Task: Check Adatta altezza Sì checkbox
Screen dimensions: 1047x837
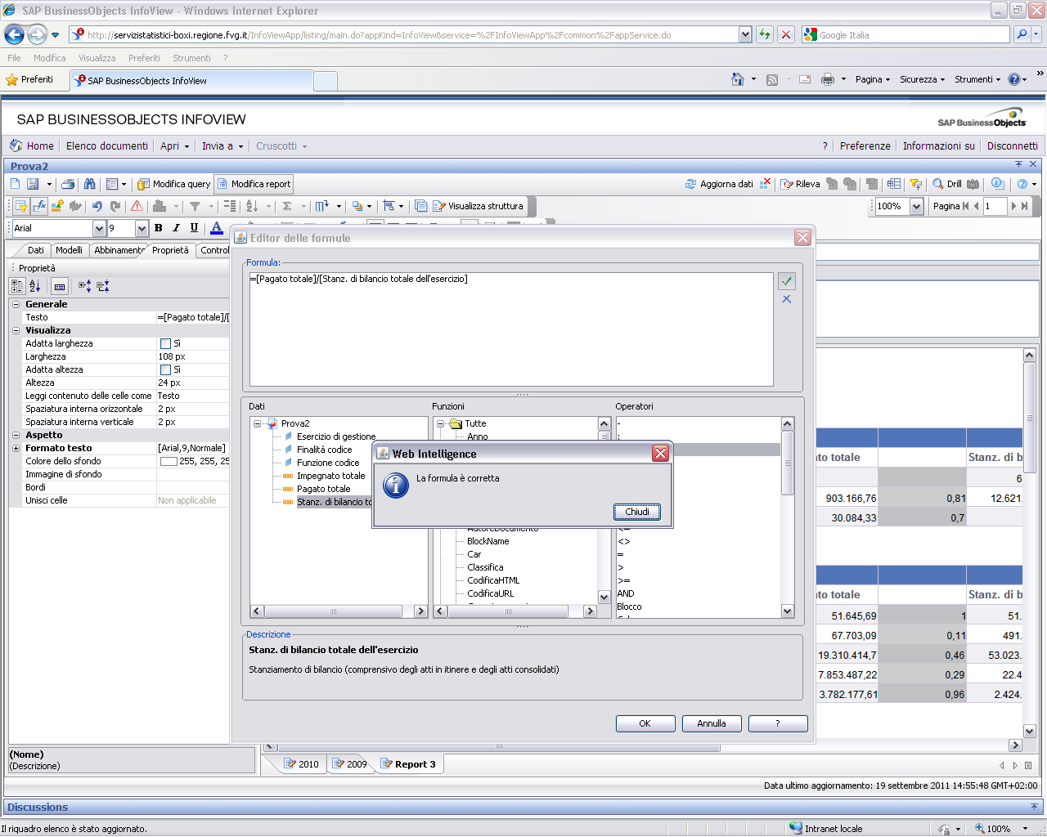Action: pos(165,369)
